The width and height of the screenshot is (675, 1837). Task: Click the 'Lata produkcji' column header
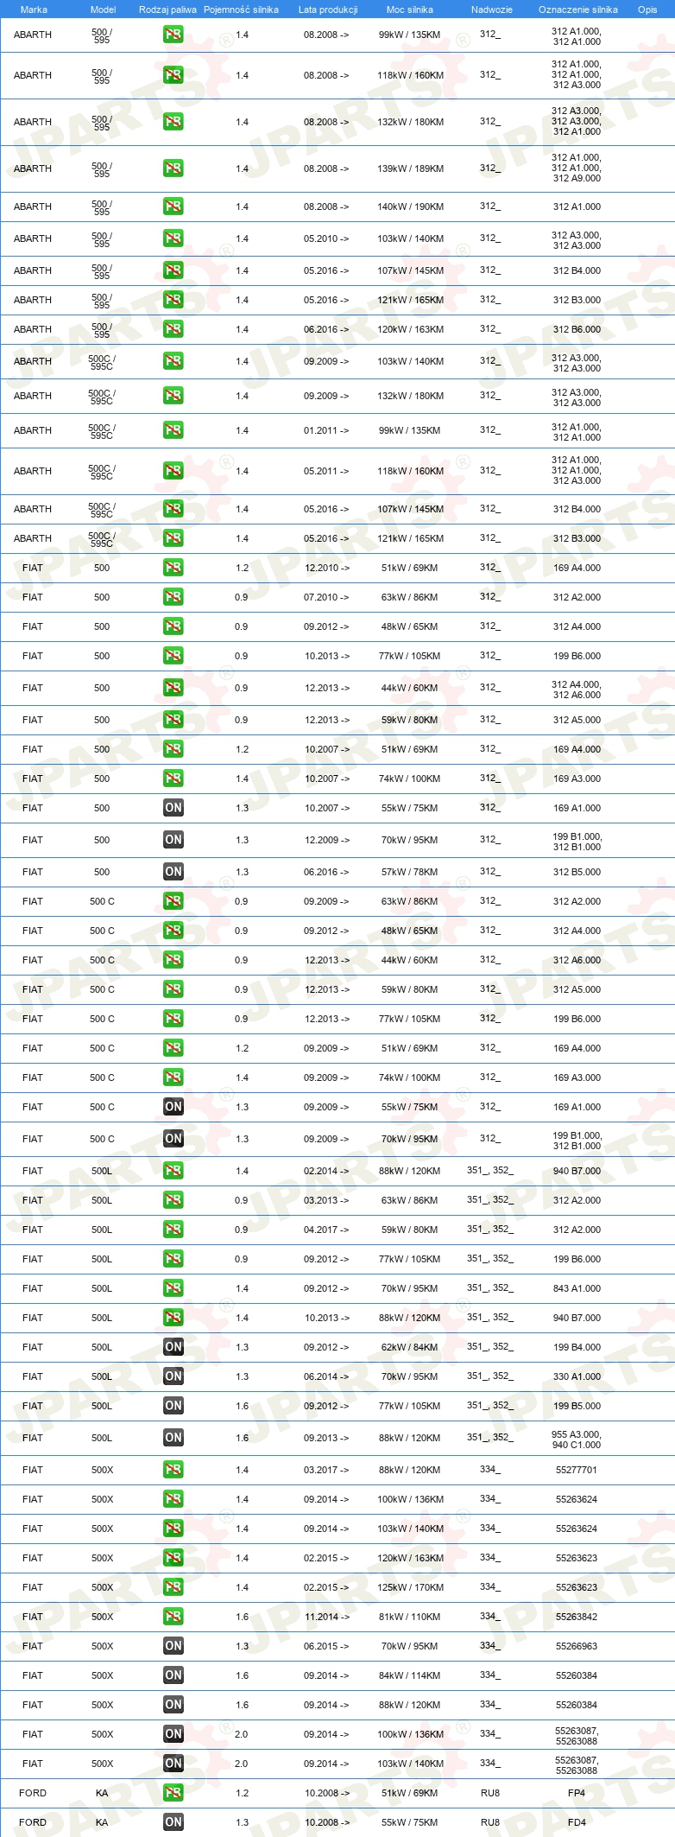328,10
